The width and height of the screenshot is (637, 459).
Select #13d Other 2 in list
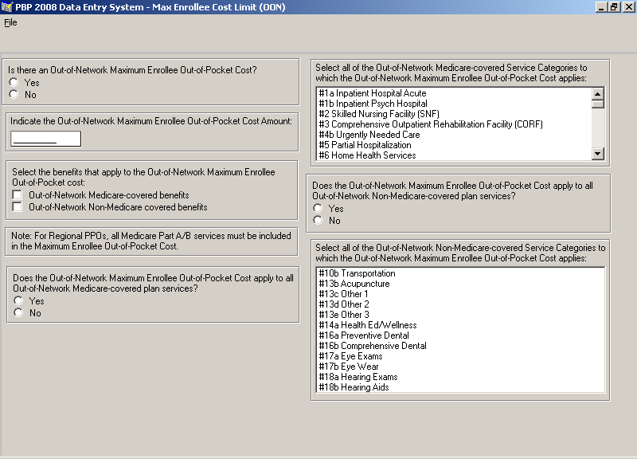pyautogui.click(x=460, y=304)
